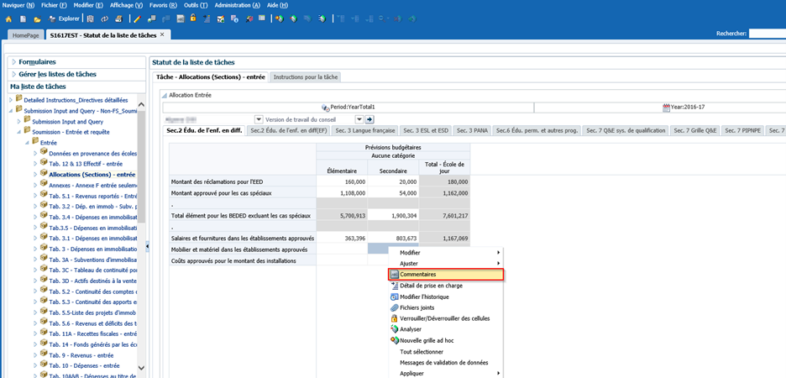Click the Home icon in toolbar
The width and height of the screenshot is (786, 378).
[8, 18]
